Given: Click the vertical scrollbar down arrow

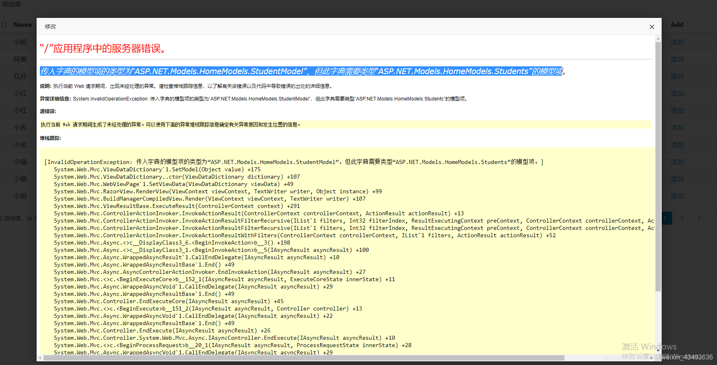Looking at the screenshot, I should pyautogui.click(x=658, y=350).
